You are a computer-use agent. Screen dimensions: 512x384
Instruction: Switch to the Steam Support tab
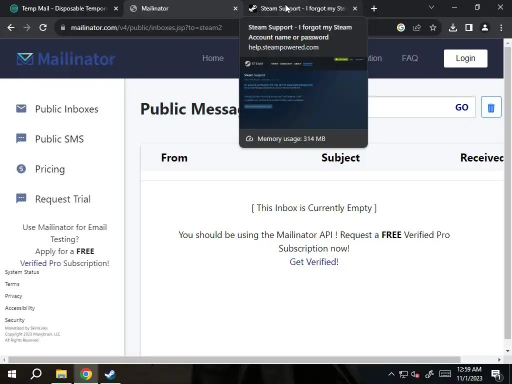click(x=303, y=8)
